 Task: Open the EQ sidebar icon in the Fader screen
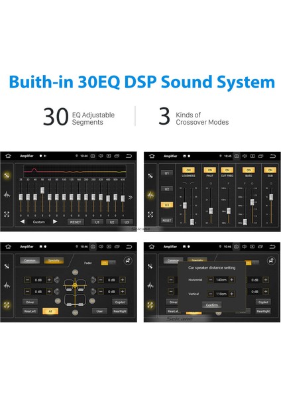[7, 266]
